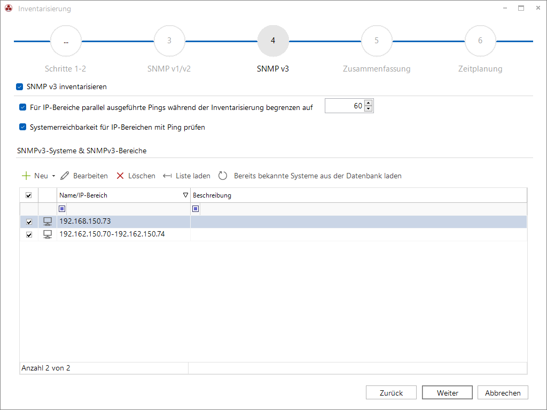547x410 pixels.
Task: Click the circular reload database icon
Action: click(x=223, y=176)
